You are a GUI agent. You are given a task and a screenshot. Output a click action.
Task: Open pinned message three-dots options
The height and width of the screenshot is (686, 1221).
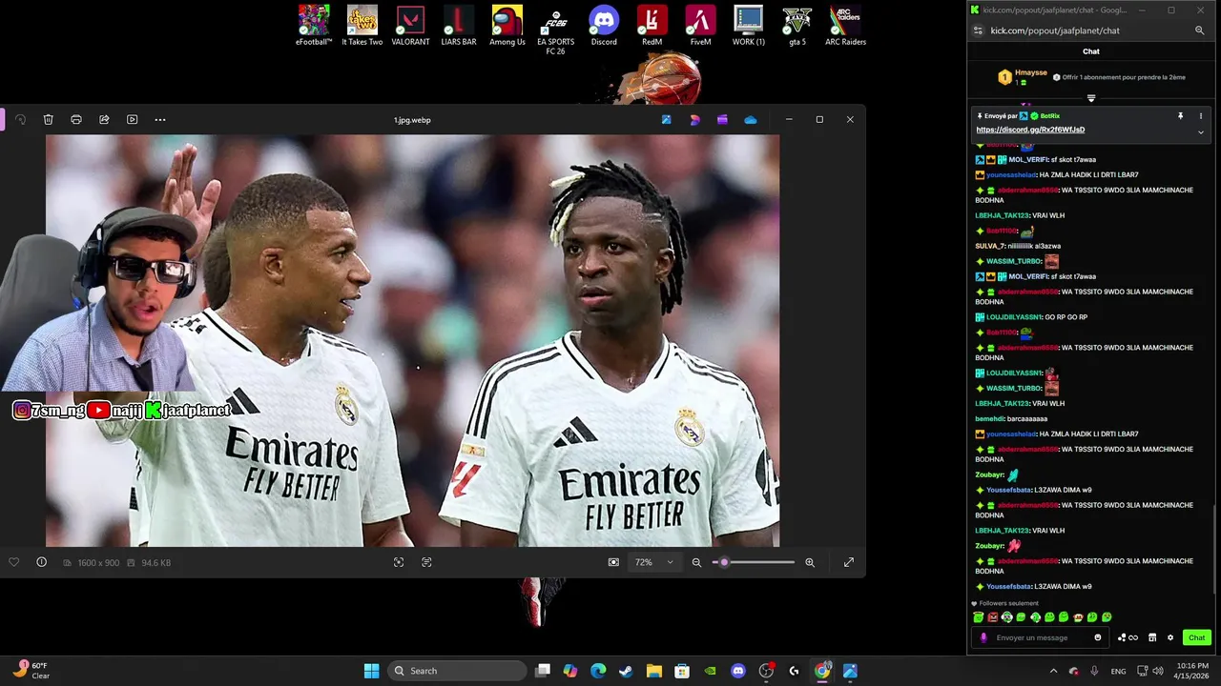coord(1201,116)
